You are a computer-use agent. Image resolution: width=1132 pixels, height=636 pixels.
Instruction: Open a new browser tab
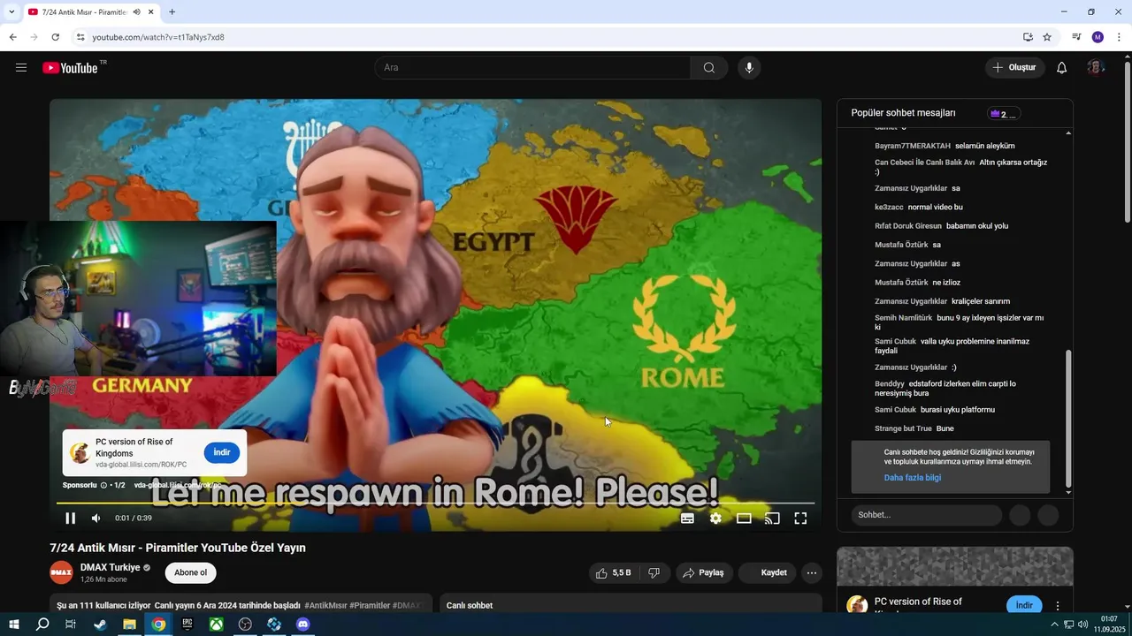click(x=172, y=12)
